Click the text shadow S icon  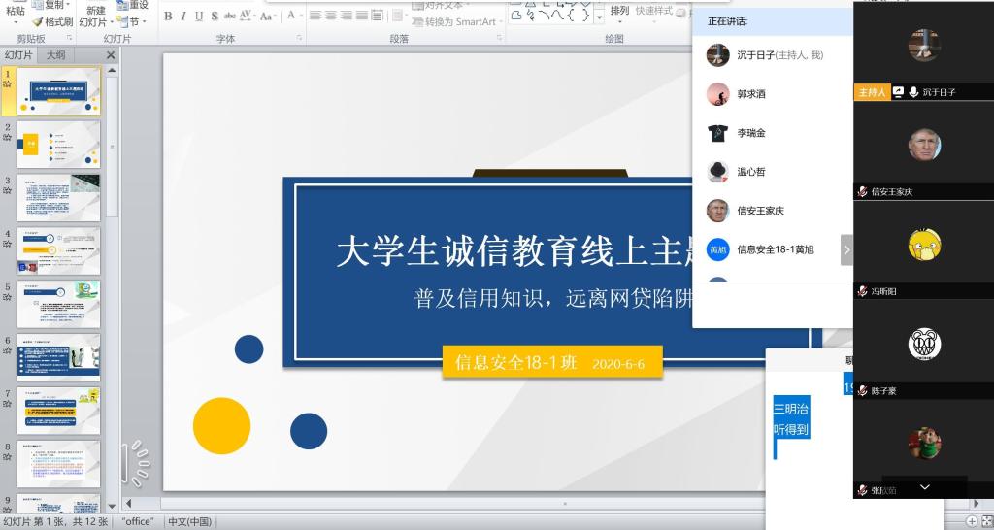[215, 16]
